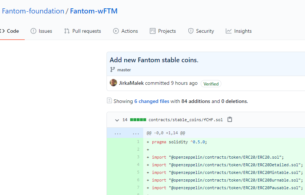Show the Verified signature badge details
Image resolution: width=305 pixels, height=195 pixels.
click(211, 84)
